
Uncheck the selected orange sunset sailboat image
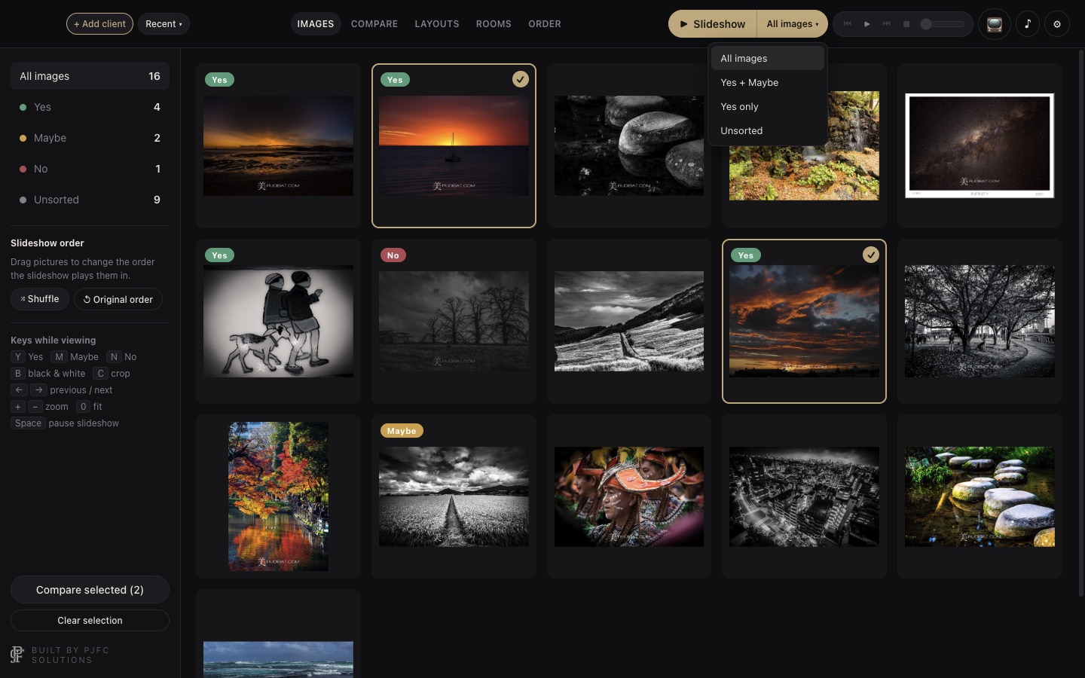click(x=521, y=79)
